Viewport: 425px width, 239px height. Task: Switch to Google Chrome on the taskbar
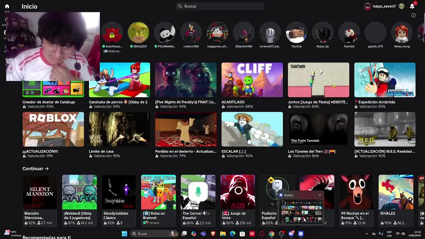(272, 234)
